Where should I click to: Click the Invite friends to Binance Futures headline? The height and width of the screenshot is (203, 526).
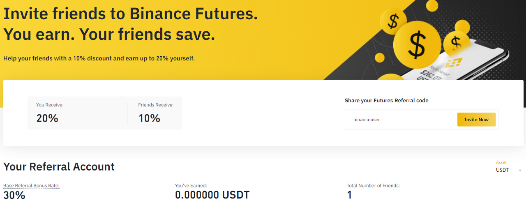pos(130,14)
